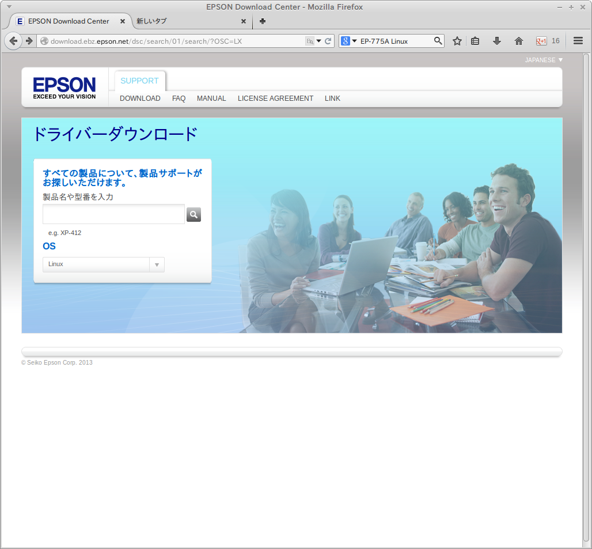Click the product search magnifier button
Viewport: 592px width, 549px height.
click(x=193, y=214)
